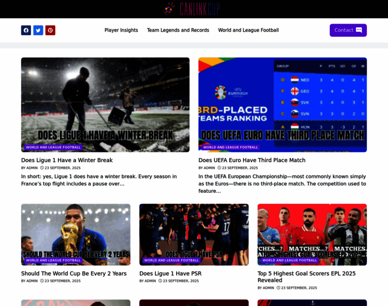Click the 3rd-placed teams ranking thumbnail
The width and height of the screenshot is (388, 306).
point(283,105)
